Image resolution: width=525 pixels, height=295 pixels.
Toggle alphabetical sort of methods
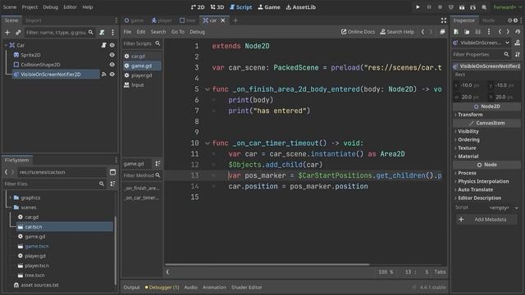tap(157, 164)
